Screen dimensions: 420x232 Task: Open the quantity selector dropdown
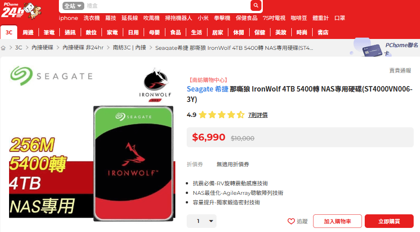pos(202,221)
